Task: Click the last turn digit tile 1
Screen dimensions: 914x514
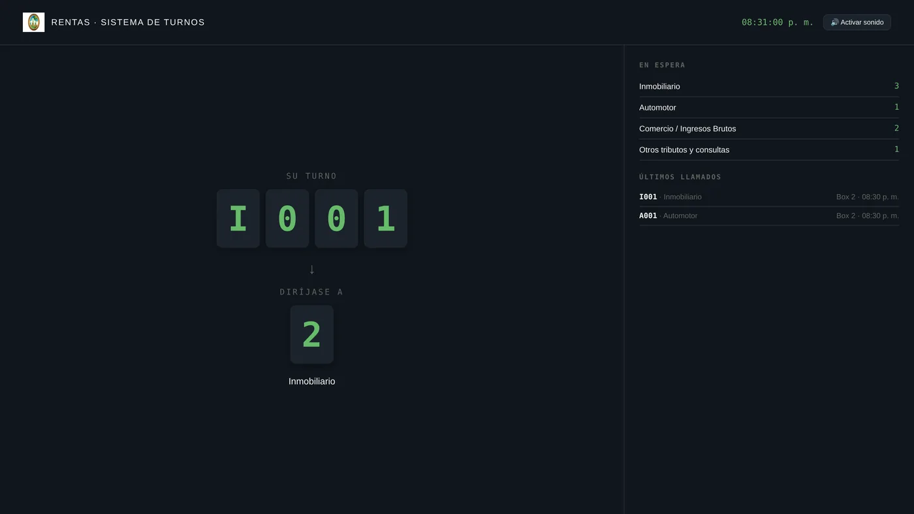Action: click(x=385, y=219)
